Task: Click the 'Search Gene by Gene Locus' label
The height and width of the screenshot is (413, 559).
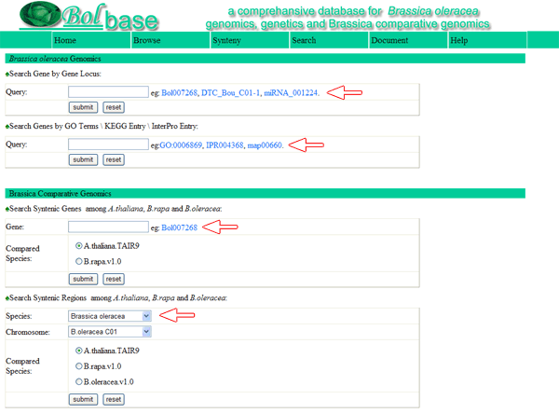Action: click(x=55, y=74)
